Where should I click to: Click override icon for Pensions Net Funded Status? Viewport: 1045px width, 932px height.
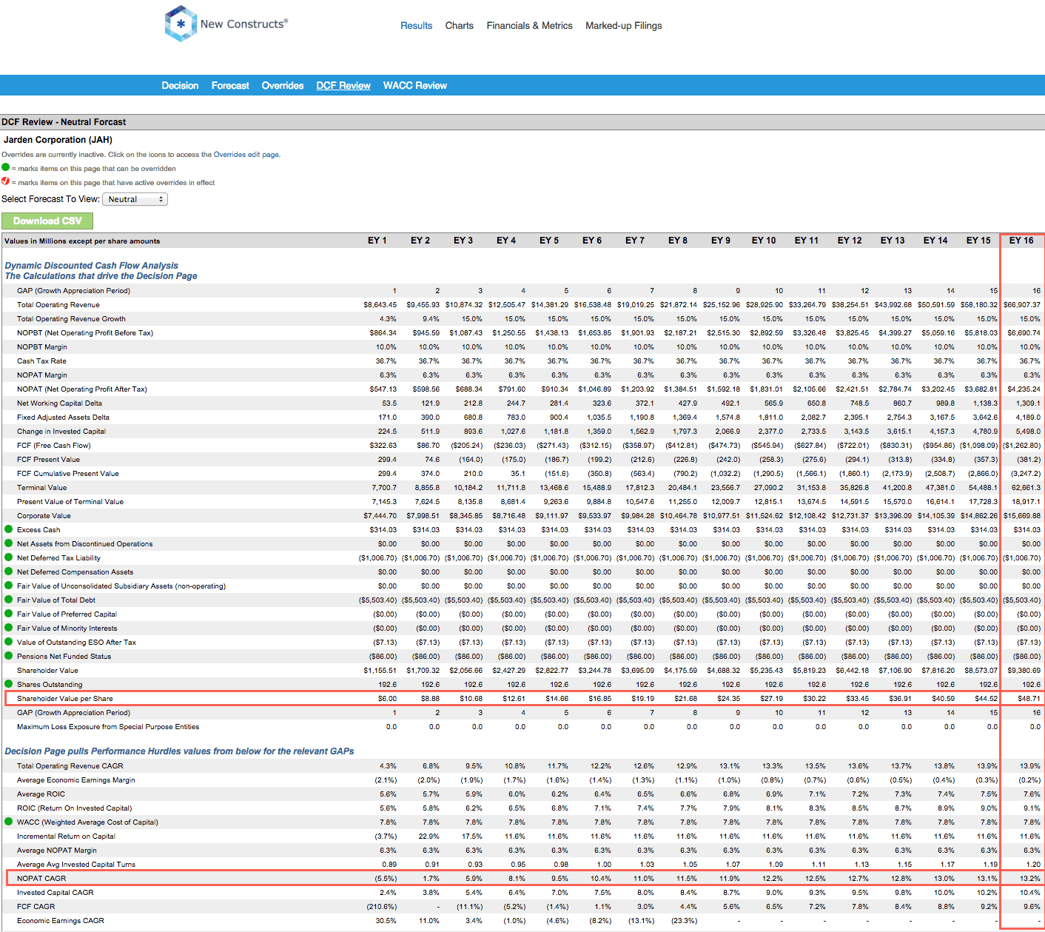[9, 656]
